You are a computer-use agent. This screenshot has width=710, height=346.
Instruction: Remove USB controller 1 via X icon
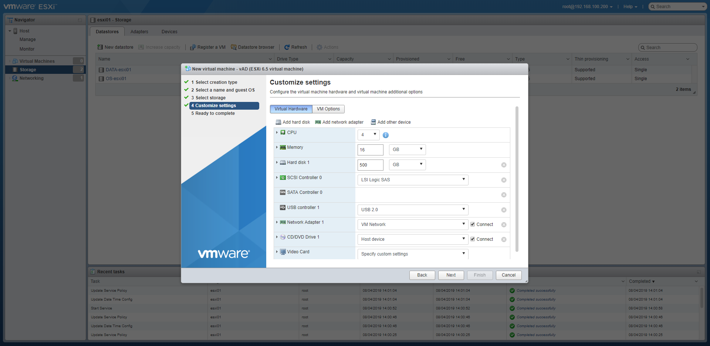[x=504, y=210]
